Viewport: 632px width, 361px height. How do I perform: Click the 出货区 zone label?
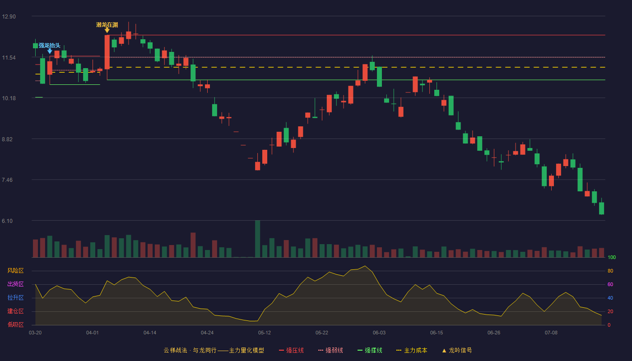pyautogui.click(x=15, y=284)
